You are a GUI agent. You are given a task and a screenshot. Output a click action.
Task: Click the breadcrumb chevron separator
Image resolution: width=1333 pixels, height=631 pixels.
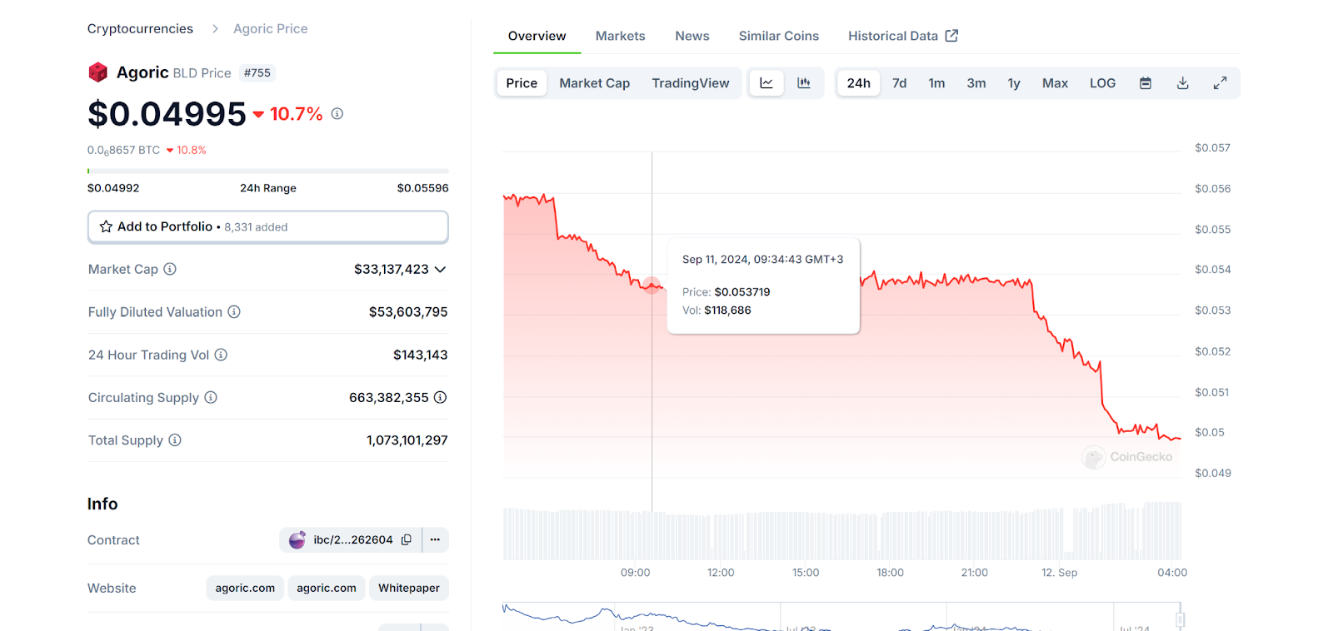215,29
